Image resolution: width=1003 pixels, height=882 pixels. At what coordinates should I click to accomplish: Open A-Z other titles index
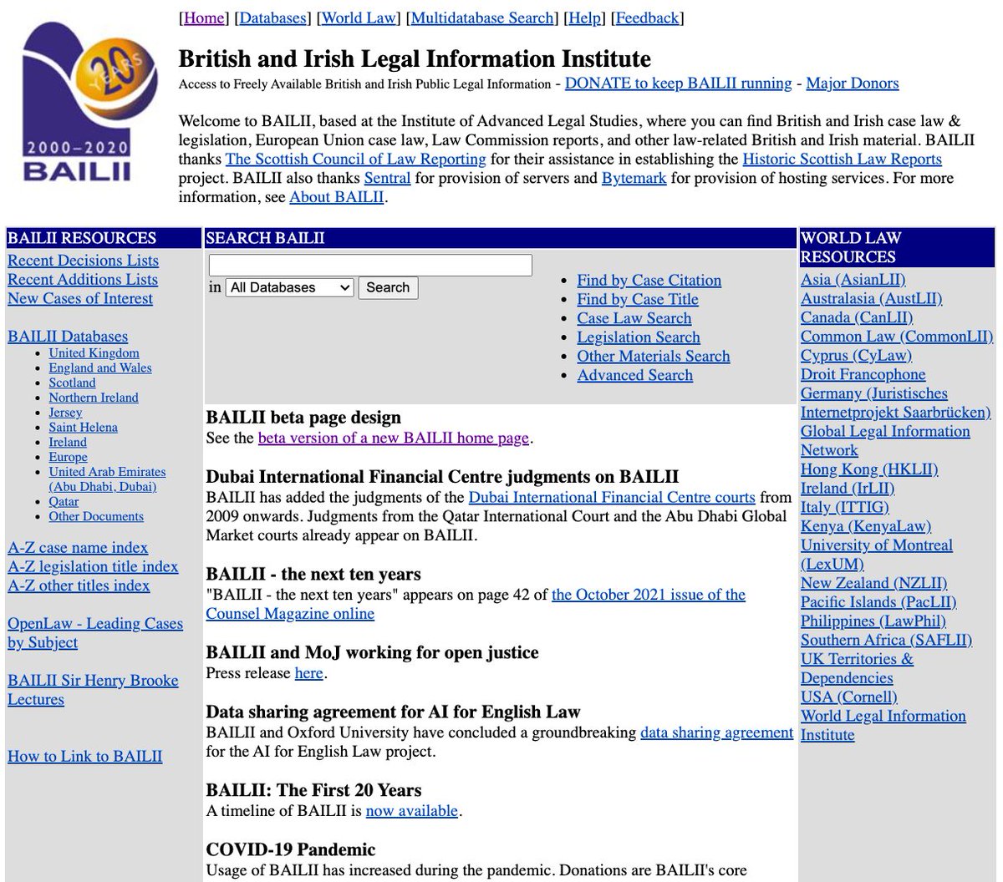pos(79,585)
